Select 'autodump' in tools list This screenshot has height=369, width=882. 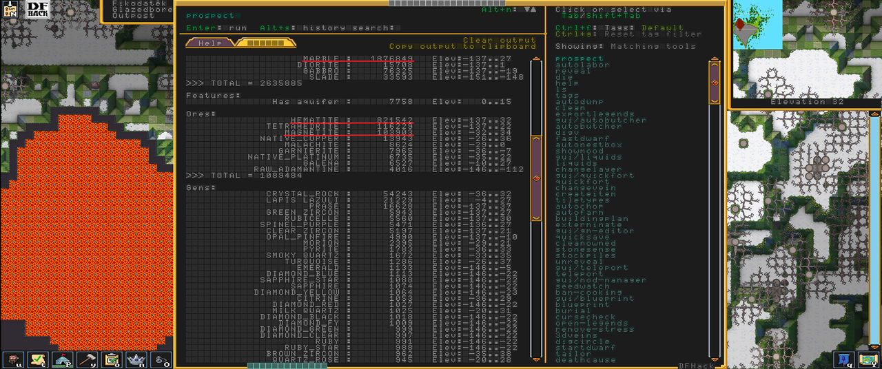(580, 103)
